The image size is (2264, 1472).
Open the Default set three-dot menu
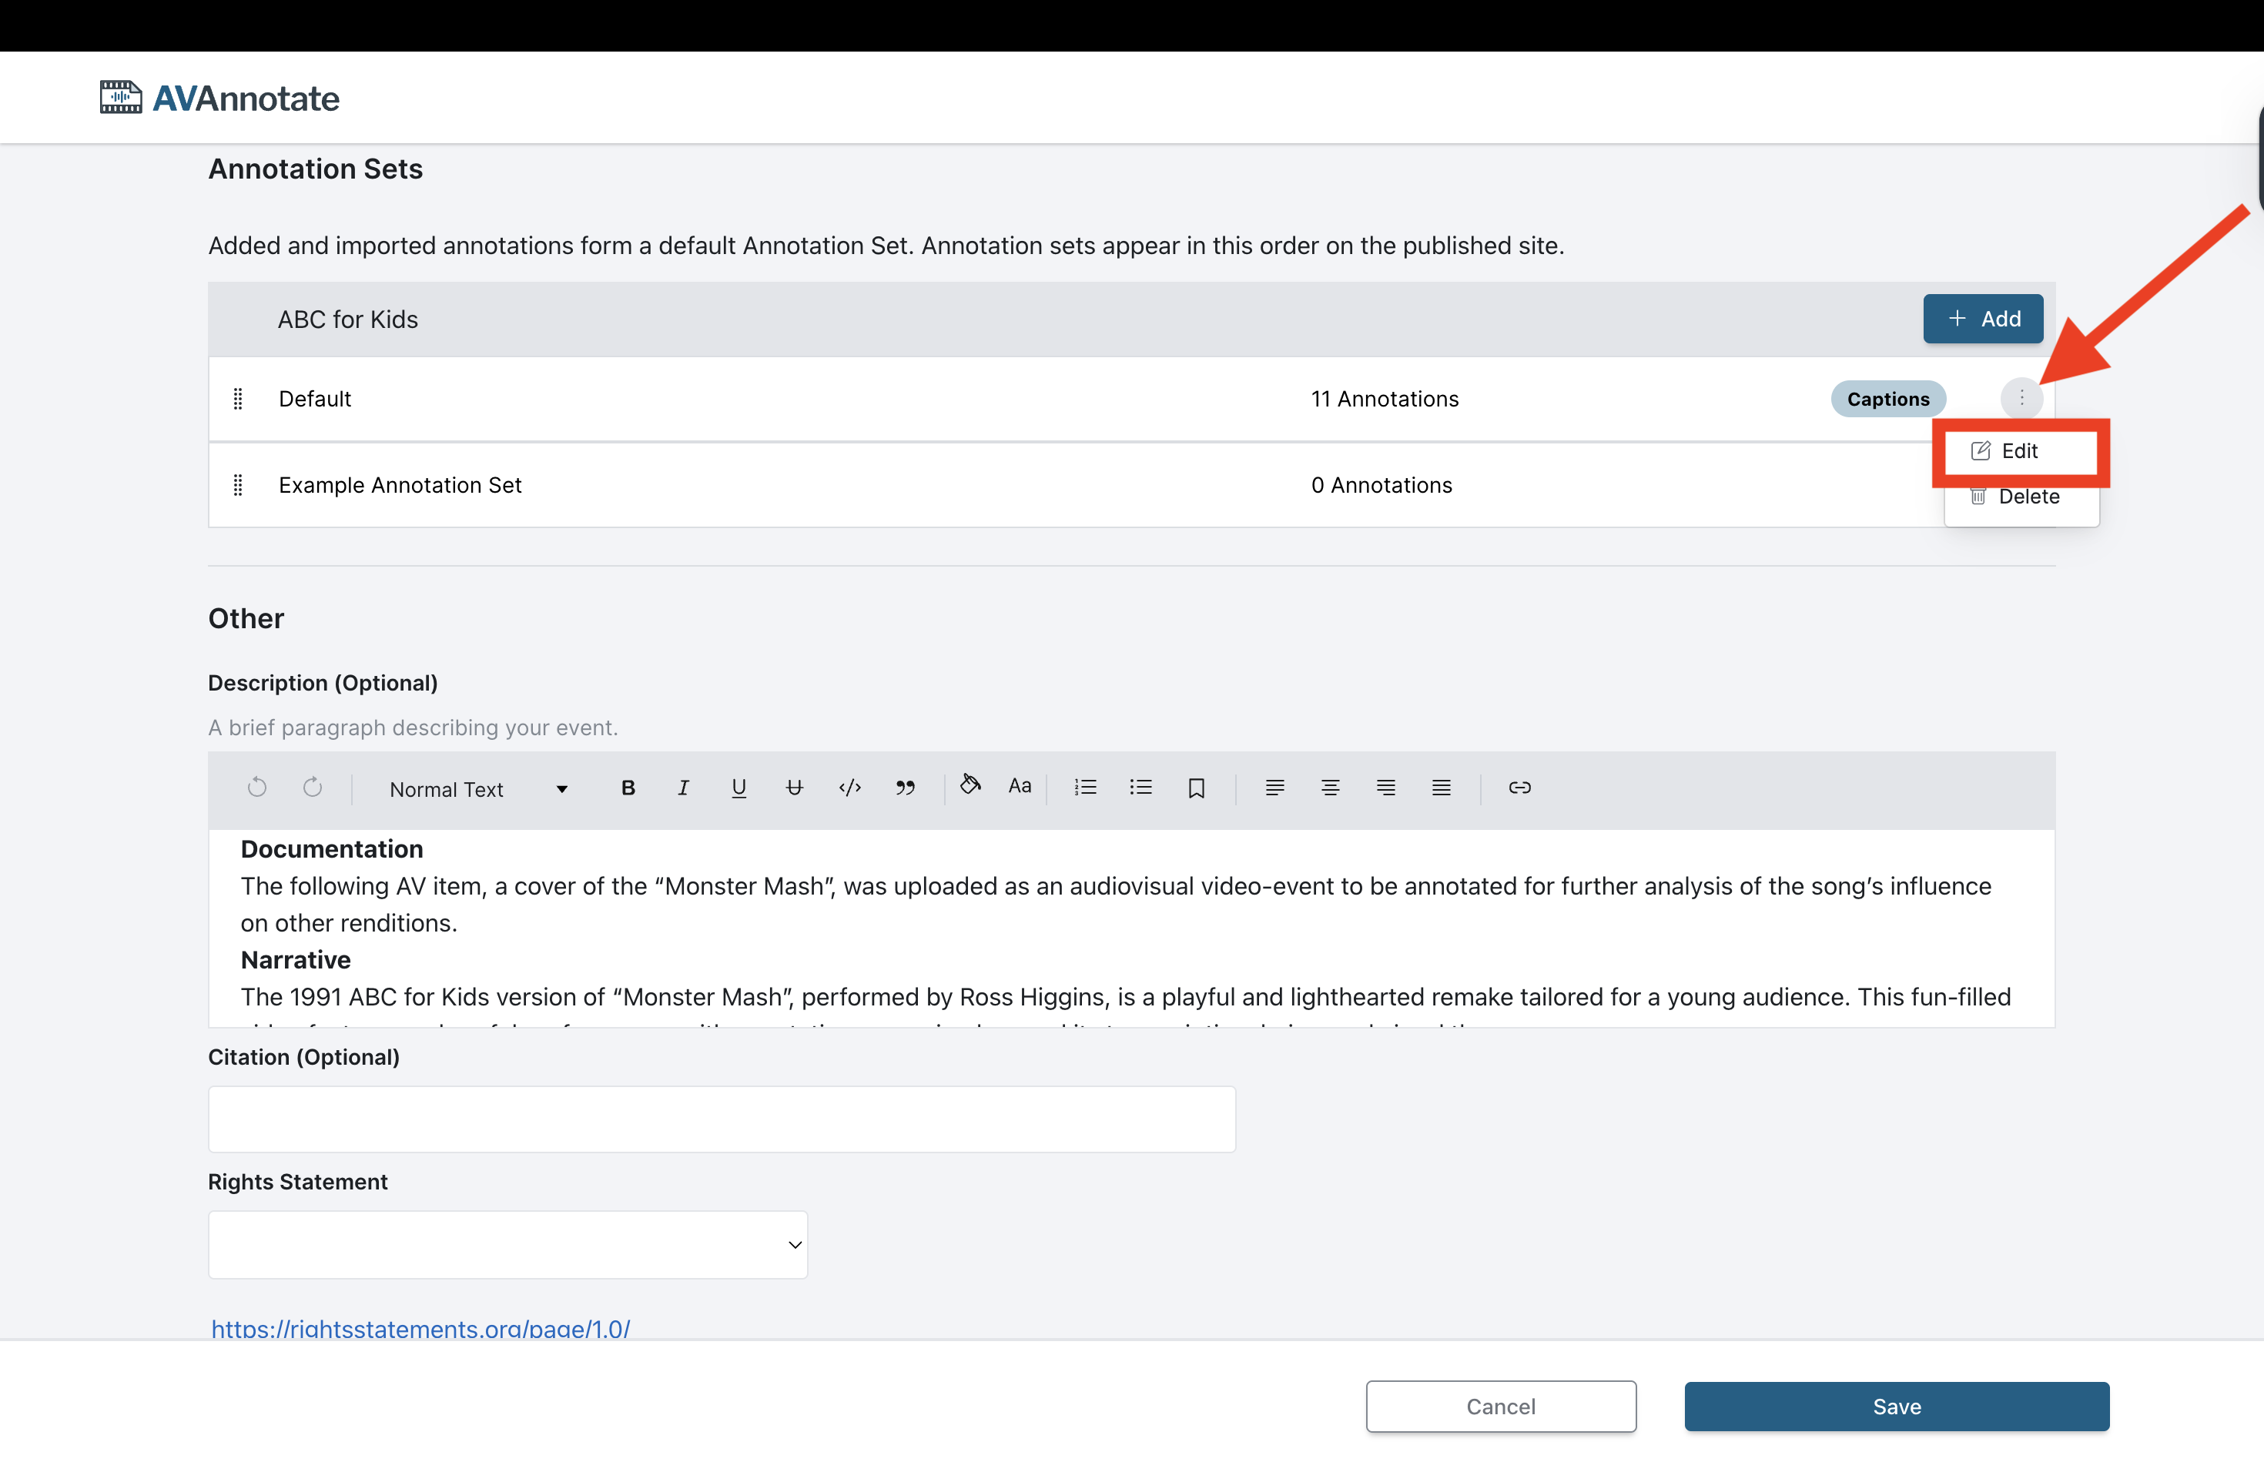[x=2021, y=399]
